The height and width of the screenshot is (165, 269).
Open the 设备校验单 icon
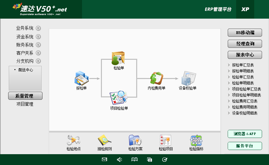188,78
